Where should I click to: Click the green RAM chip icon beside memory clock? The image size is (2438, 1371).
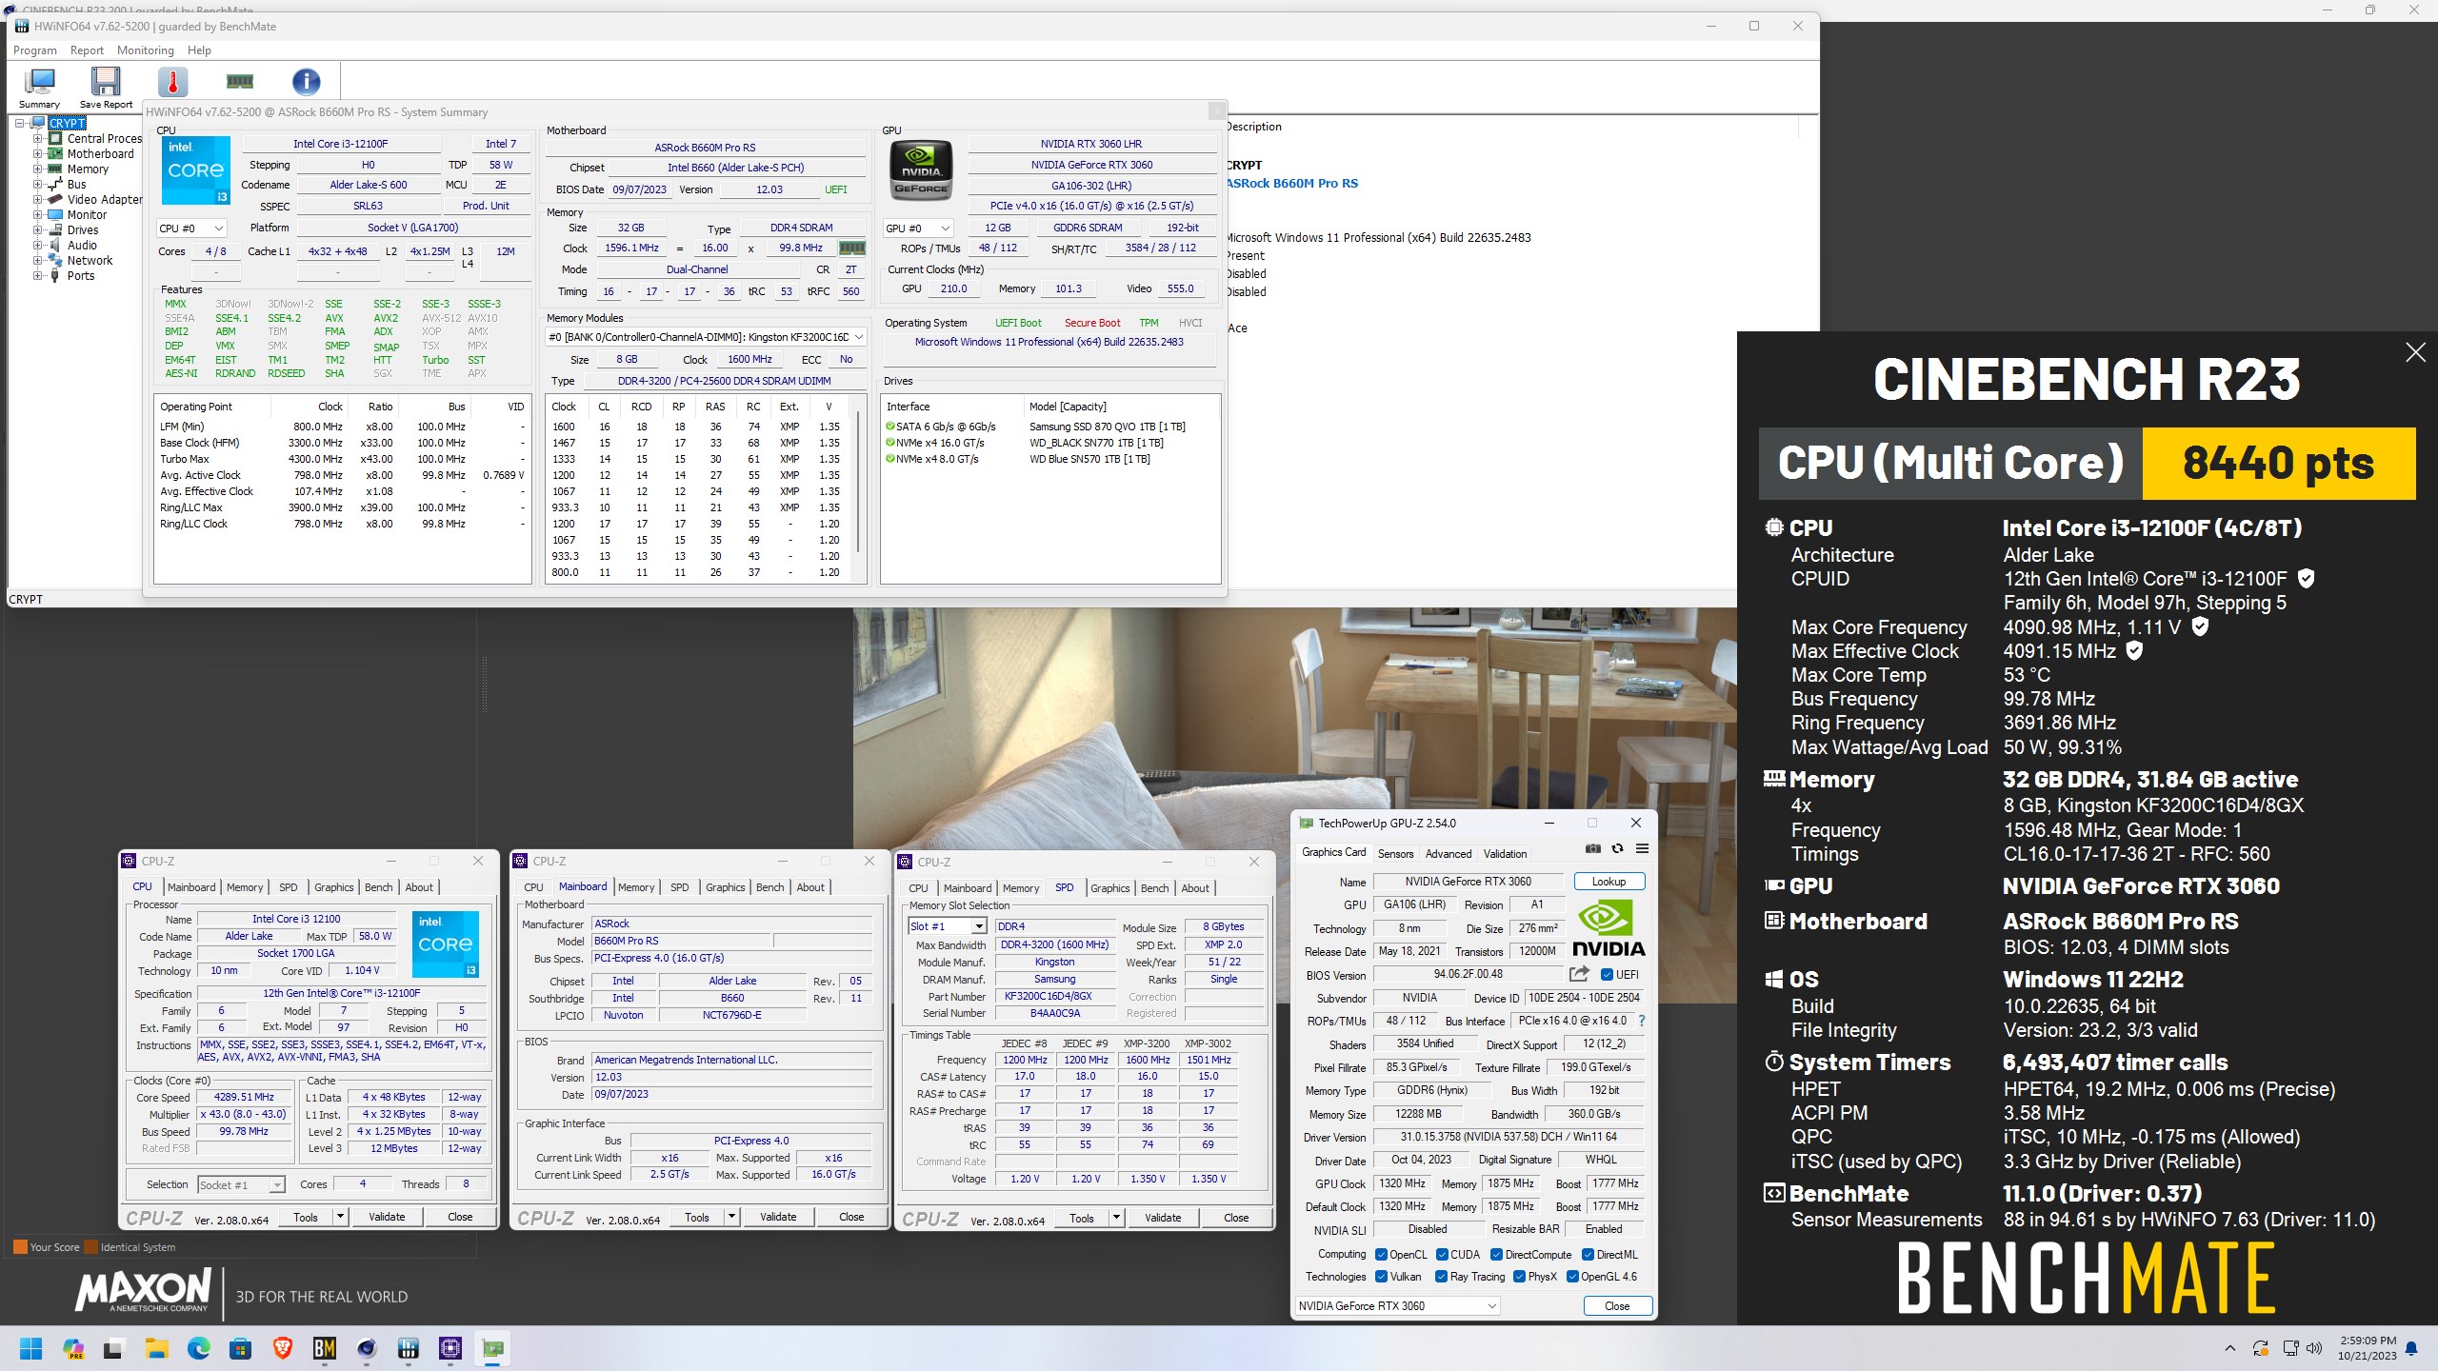(851, 248)
